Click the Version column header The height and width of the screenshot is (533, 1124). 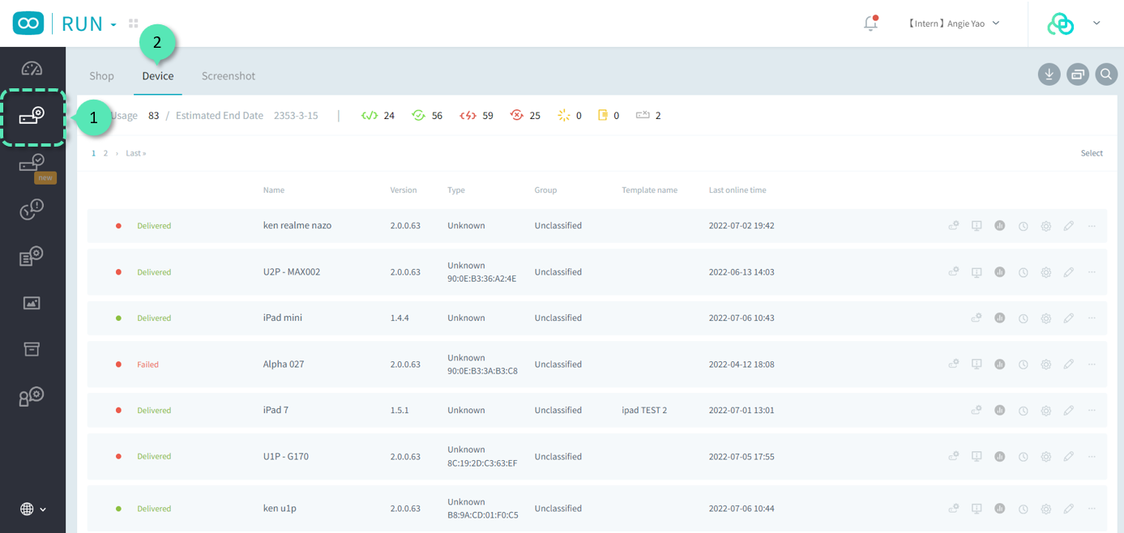tap(404, 190)
